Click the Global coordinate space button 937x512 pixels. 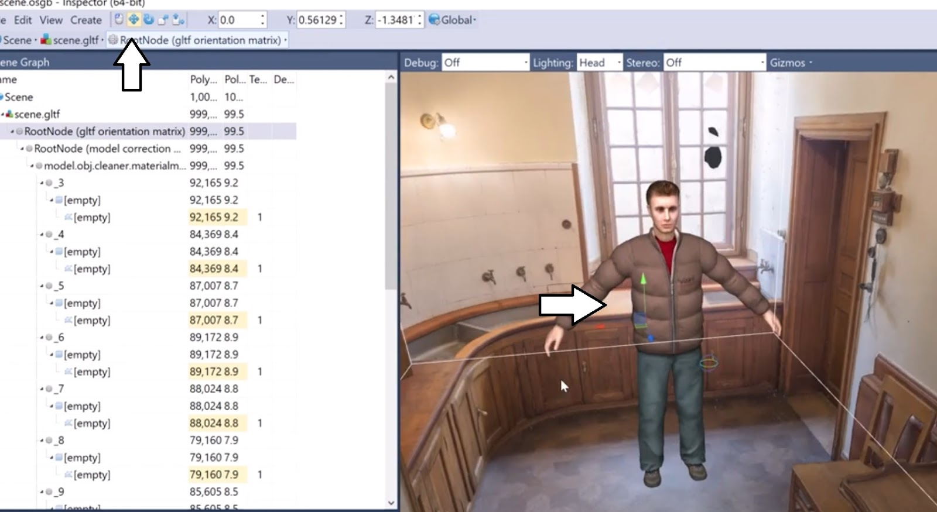tap(452, 20)
